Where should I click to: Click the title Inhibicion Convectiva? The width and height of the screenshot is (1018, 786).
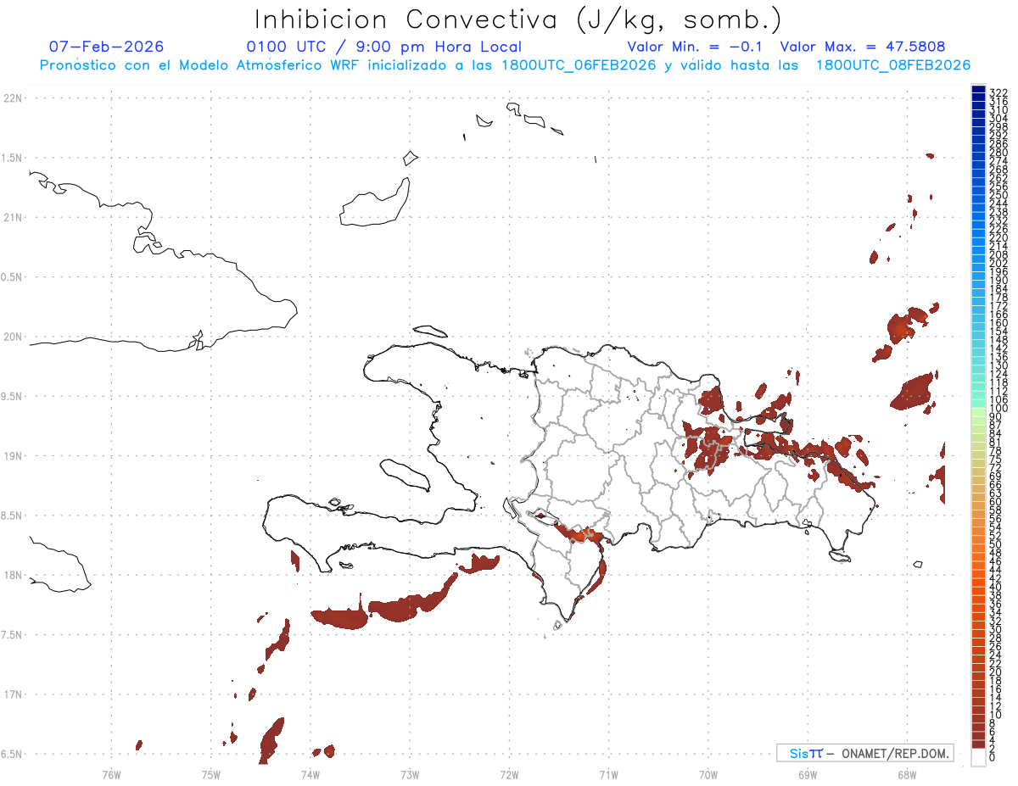click(407, 19)
